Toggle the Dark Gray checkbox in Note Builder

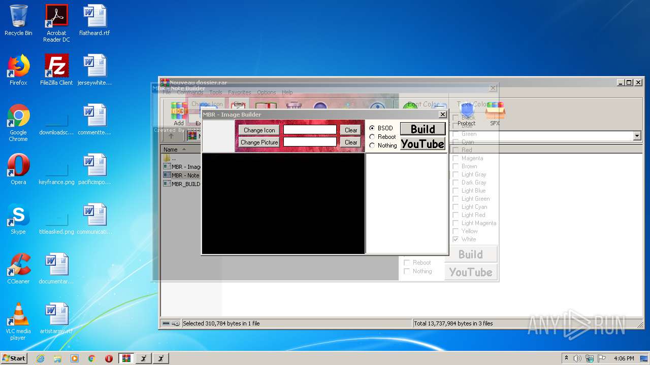point(456,182)
